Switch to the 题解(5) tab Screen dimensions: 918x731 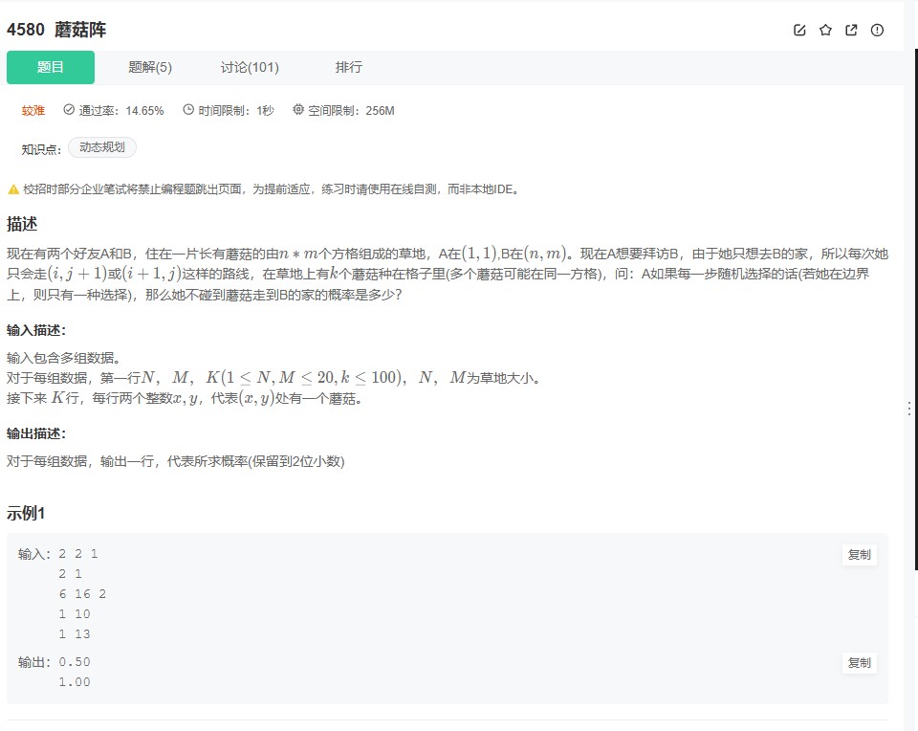click(x=150, y=67)
